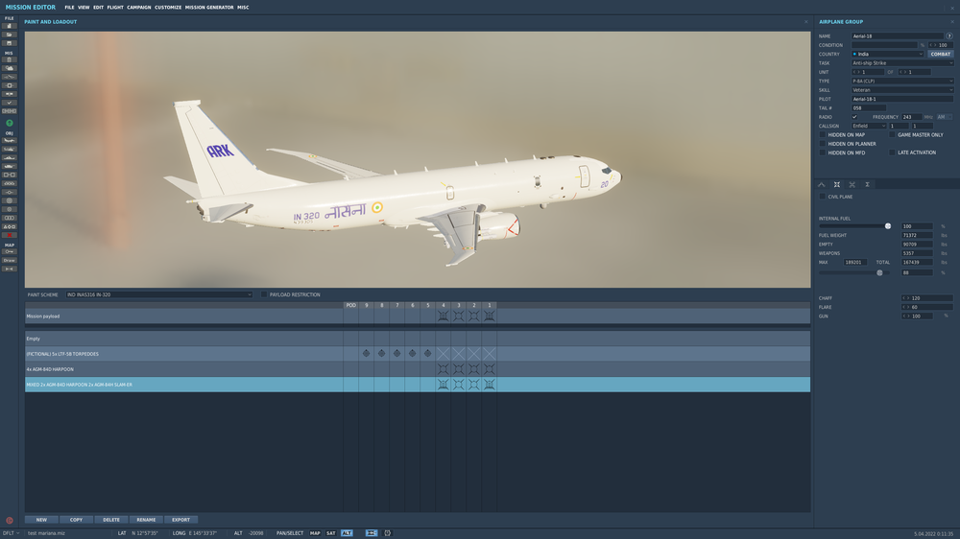Open the Type dropdown showing P-8A

point(902,81)
